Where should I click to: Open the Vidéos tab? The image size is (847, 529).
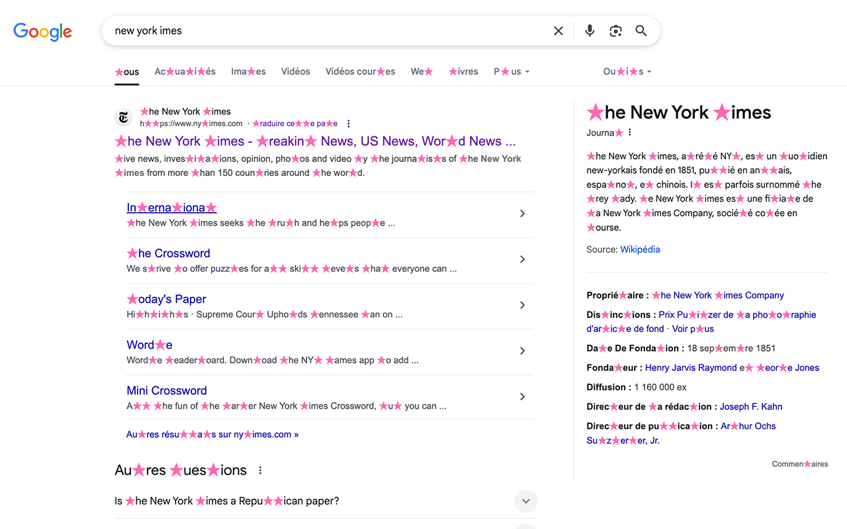click(x=296, y=71)
